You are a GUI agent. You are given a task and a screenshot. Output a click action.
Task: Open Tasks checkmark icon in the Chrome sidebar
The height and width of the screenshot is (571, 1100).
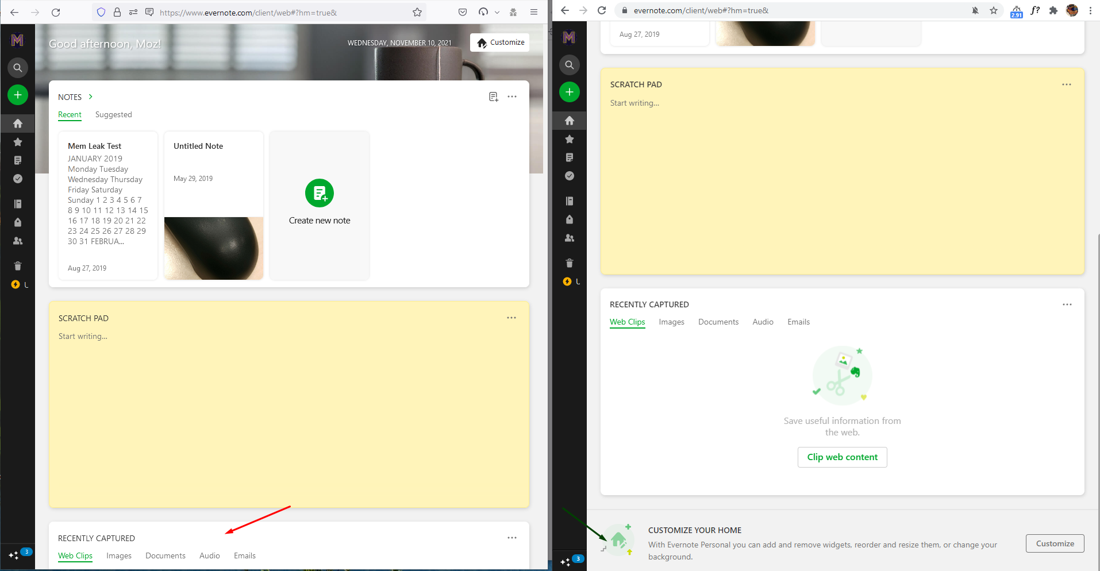[570, 176]
